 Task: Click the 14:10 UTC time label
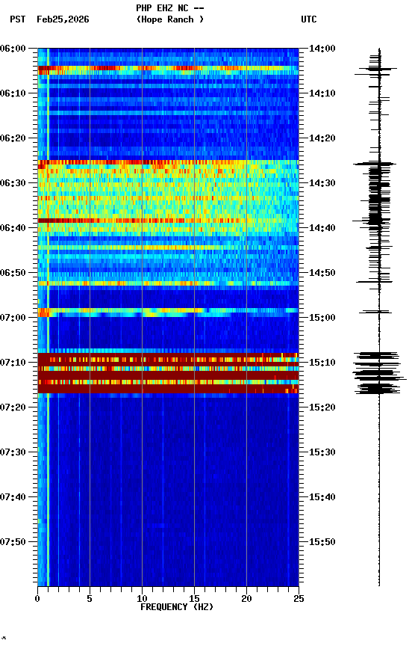[x=322, y=93]
